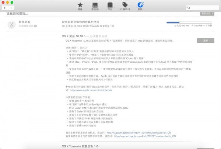The width and height of the screenshot is (221, 149).
Task: Click the info icon beside 必须重新启动
Action: click(35, 26)
